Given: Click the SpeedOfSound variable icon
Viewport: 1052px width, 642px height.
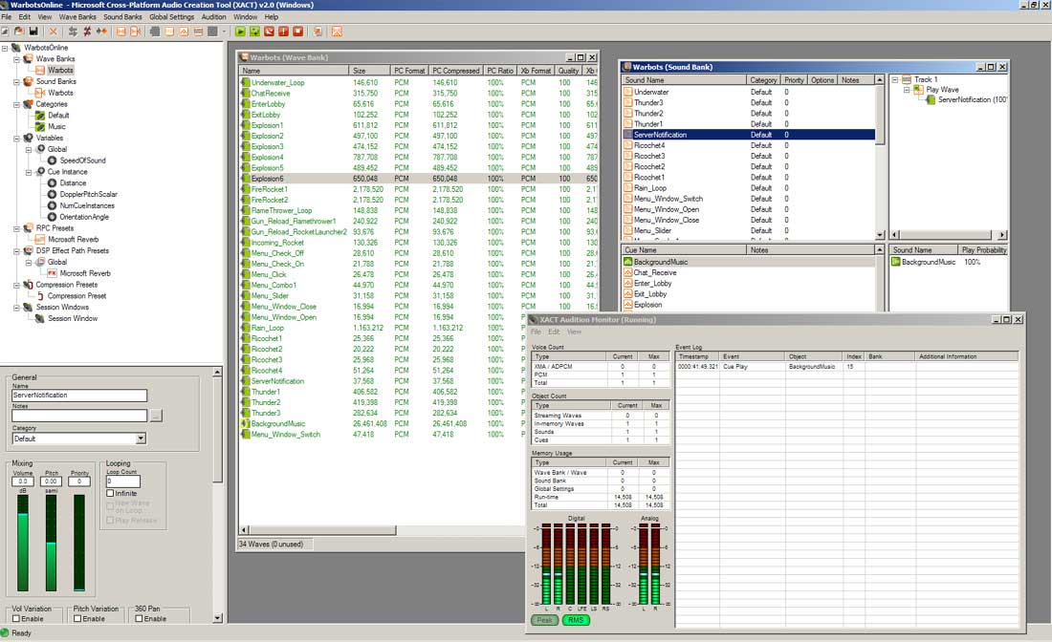Looking at the screenshot, I should click(x=52, y=160).
